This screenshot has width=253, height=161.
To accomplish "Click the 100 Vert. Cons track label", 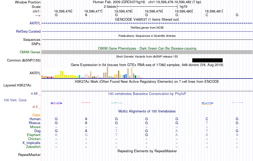I will click(x=15, y=100).
